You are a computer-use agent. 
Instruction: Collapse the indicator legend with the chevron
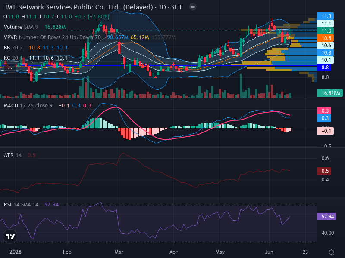(10, 68)
